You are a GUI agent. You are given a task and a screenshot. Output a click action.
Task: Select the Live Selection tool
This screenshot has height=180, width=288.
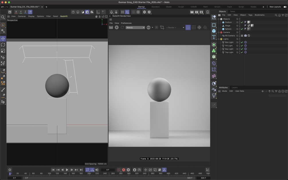tap(3, 25)
